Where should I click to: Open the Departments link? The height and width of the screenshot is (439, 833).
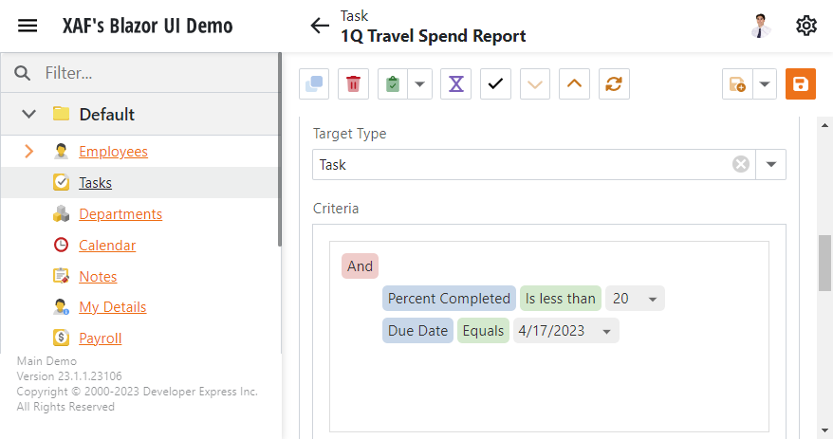pyautogui.click(x=120, y=214)
